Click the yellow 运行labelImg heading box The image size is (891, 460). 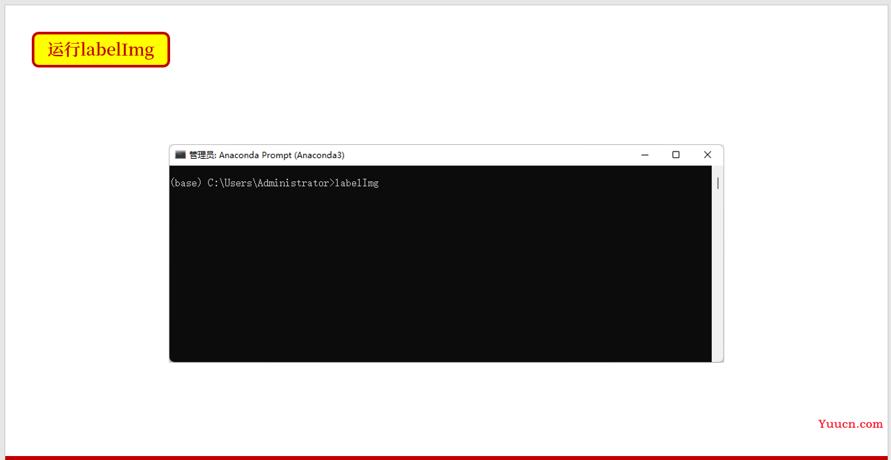[x=101, y=50]
